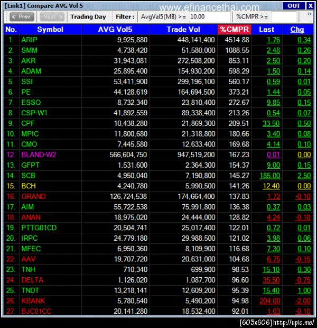Open CPF last price 33.50 link
Image resolution: width=317 pixels, height=328 pixels.
pos(271,123)
